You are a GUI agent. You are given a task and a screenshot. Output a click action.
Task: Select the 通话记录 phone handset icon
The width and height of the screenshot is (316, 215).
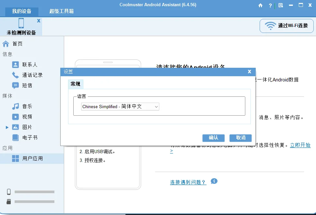[15, 75]
